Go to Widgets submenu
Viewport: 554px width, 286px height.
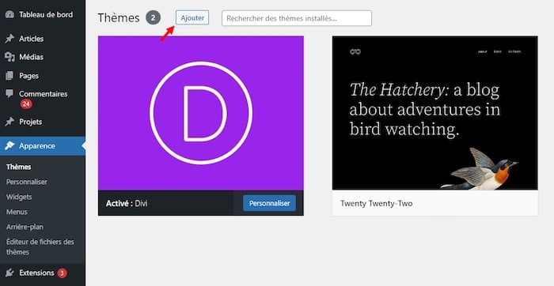pyautogui.click(x=19, y=197)
